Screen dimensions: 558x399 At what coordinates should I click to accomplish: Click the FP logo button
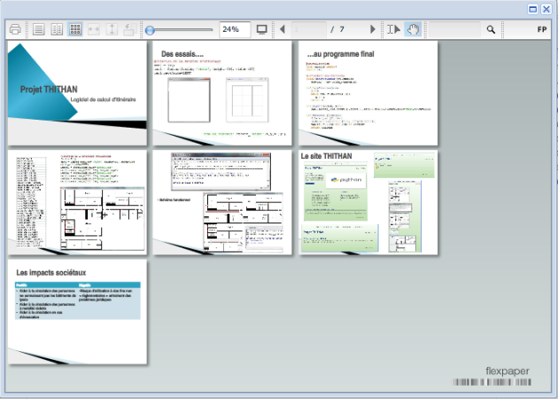click(542, 29)
